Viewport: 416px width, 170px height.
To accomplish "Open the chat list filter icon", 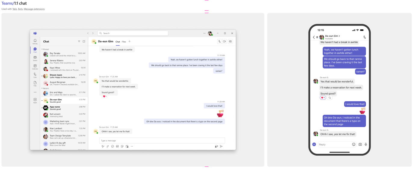I will click(x=79, y=41).
